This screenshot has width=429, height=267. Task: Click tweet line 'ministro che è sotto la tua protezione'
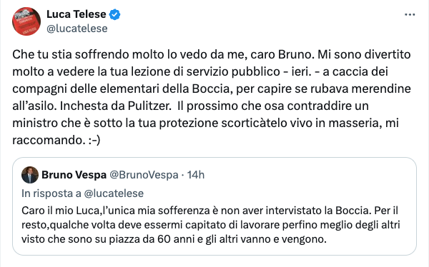(x=205, y=123)
